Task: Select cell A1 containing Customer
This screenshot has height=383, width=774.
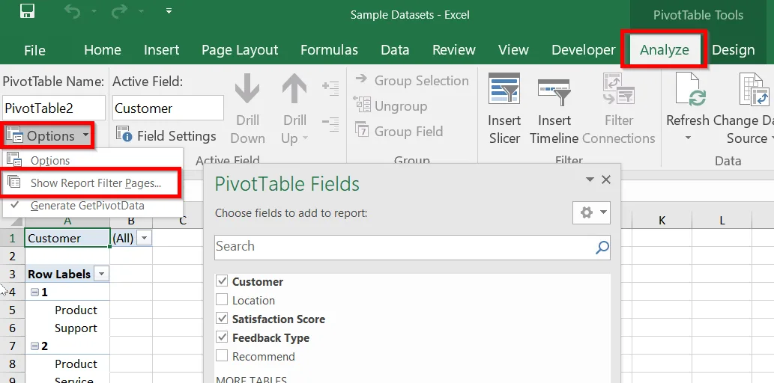Action: 67,238
